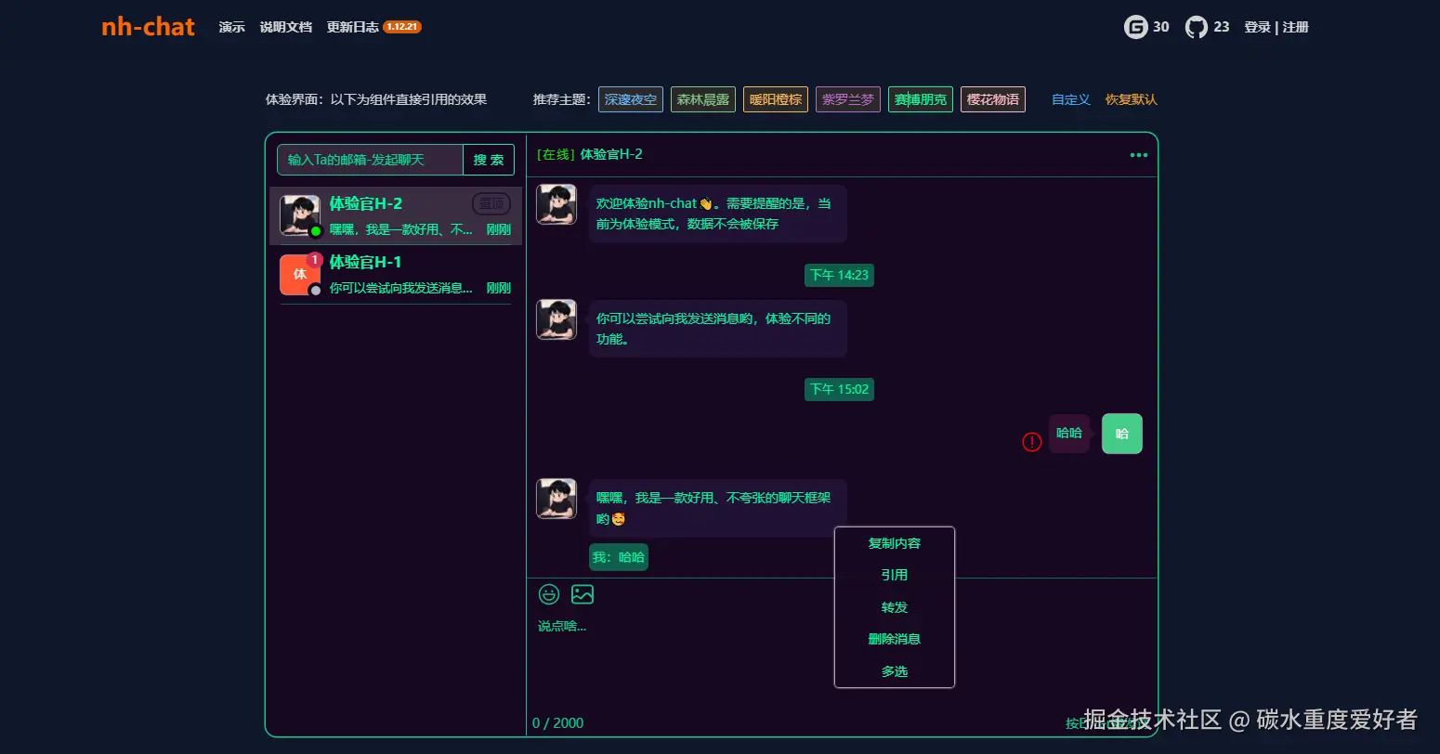
Task: Open the Gitee repository icon
Action: [x=1135, y=27]
